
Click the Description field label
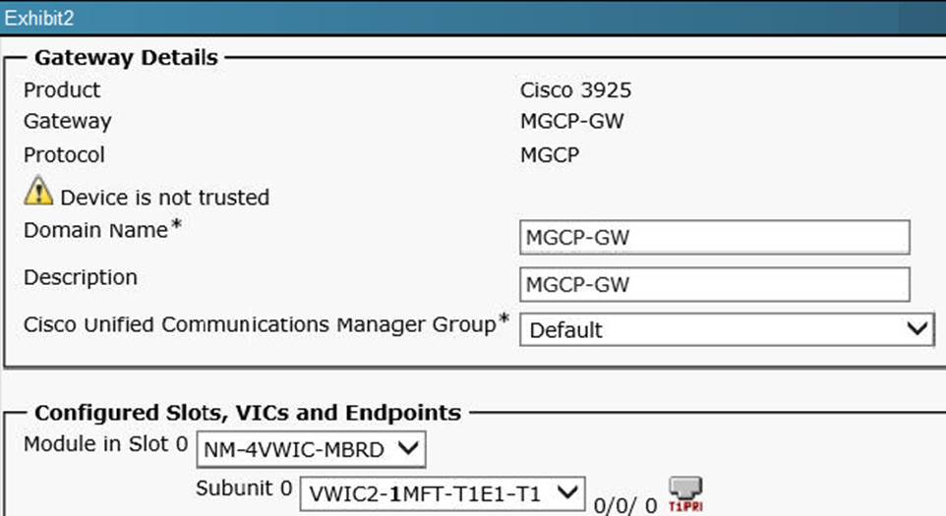coord(81,277)
